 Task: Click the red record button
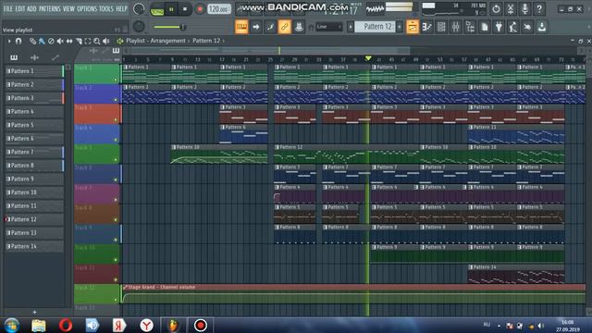(x=200, y=8)
